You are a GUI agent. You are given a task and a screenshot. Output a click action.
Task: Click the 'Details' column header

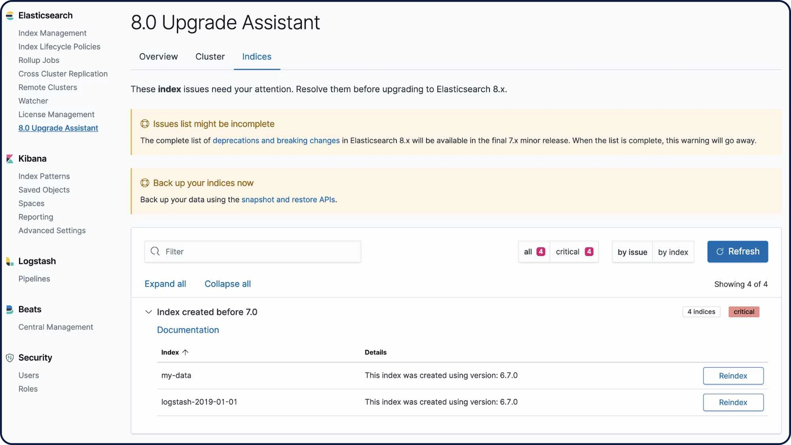pos(376,352)
